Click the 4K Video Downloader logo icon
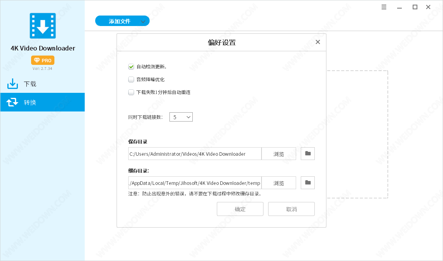Screen dimensions: 443x261 tap(43, 26)
